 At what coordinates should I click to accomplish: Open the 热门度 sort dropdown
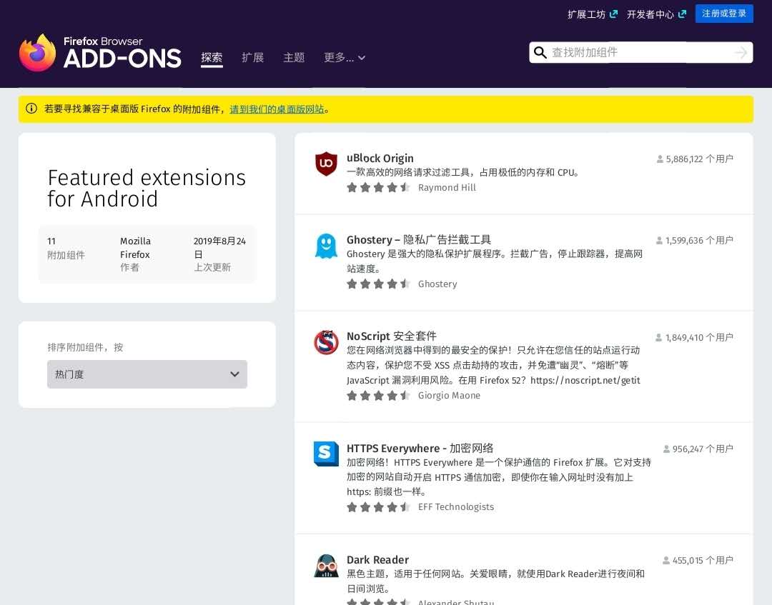click(147, 374)
